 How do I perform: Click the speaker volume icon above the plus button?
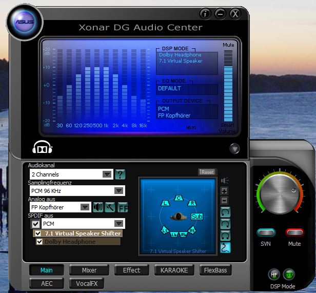pyautogui.click(x=225, y=180)
